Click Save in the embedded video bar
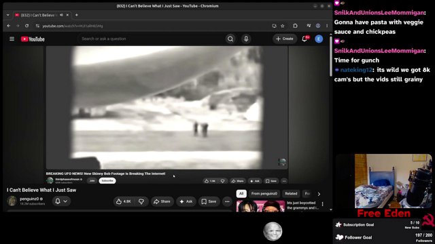 (x=271, y=181)
